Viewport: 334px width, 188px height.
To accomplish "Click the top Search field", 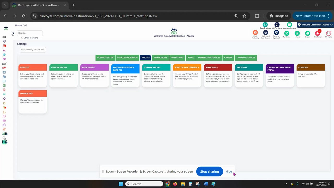I will point(30,33).
